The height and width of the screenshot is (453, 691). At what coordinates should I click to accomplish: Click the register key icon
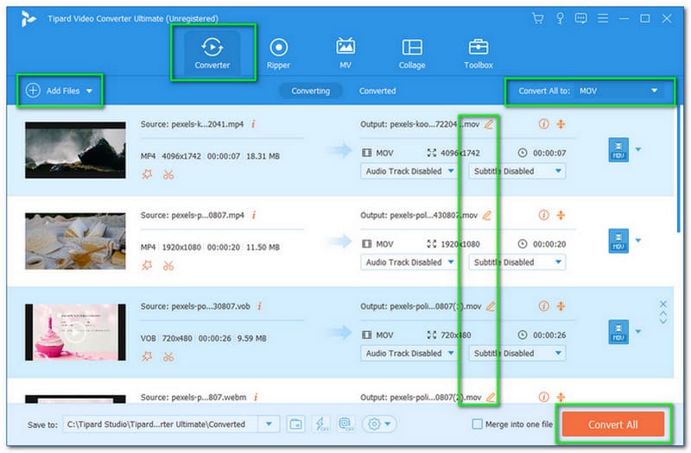(x=560, y=18)
